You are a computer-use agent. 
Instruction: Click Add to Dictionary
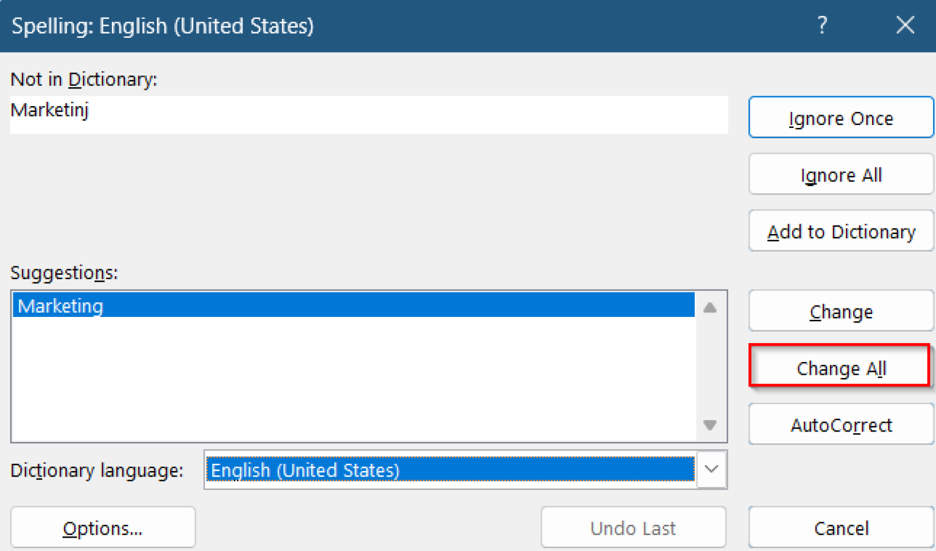pos(840,231)
